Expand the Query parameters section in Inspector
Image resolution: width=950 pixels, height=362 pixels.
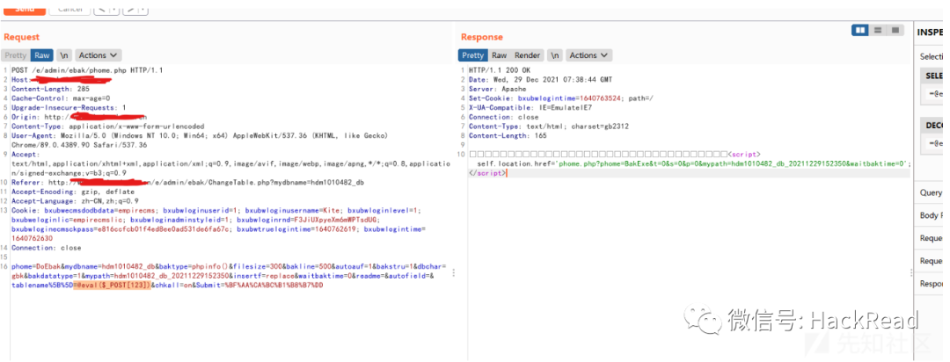coord(932,192)
